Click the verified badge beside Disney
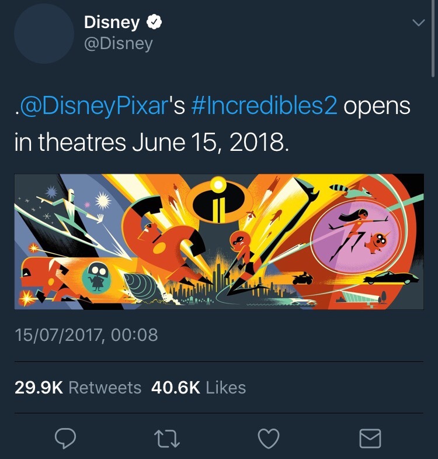 [154, 23]
